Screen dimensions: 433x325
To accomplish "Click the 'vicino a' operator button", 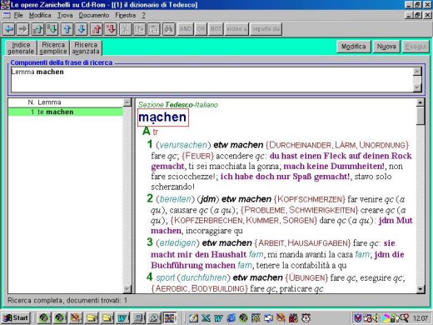I will pyautogui.click(x=236, y=29).
